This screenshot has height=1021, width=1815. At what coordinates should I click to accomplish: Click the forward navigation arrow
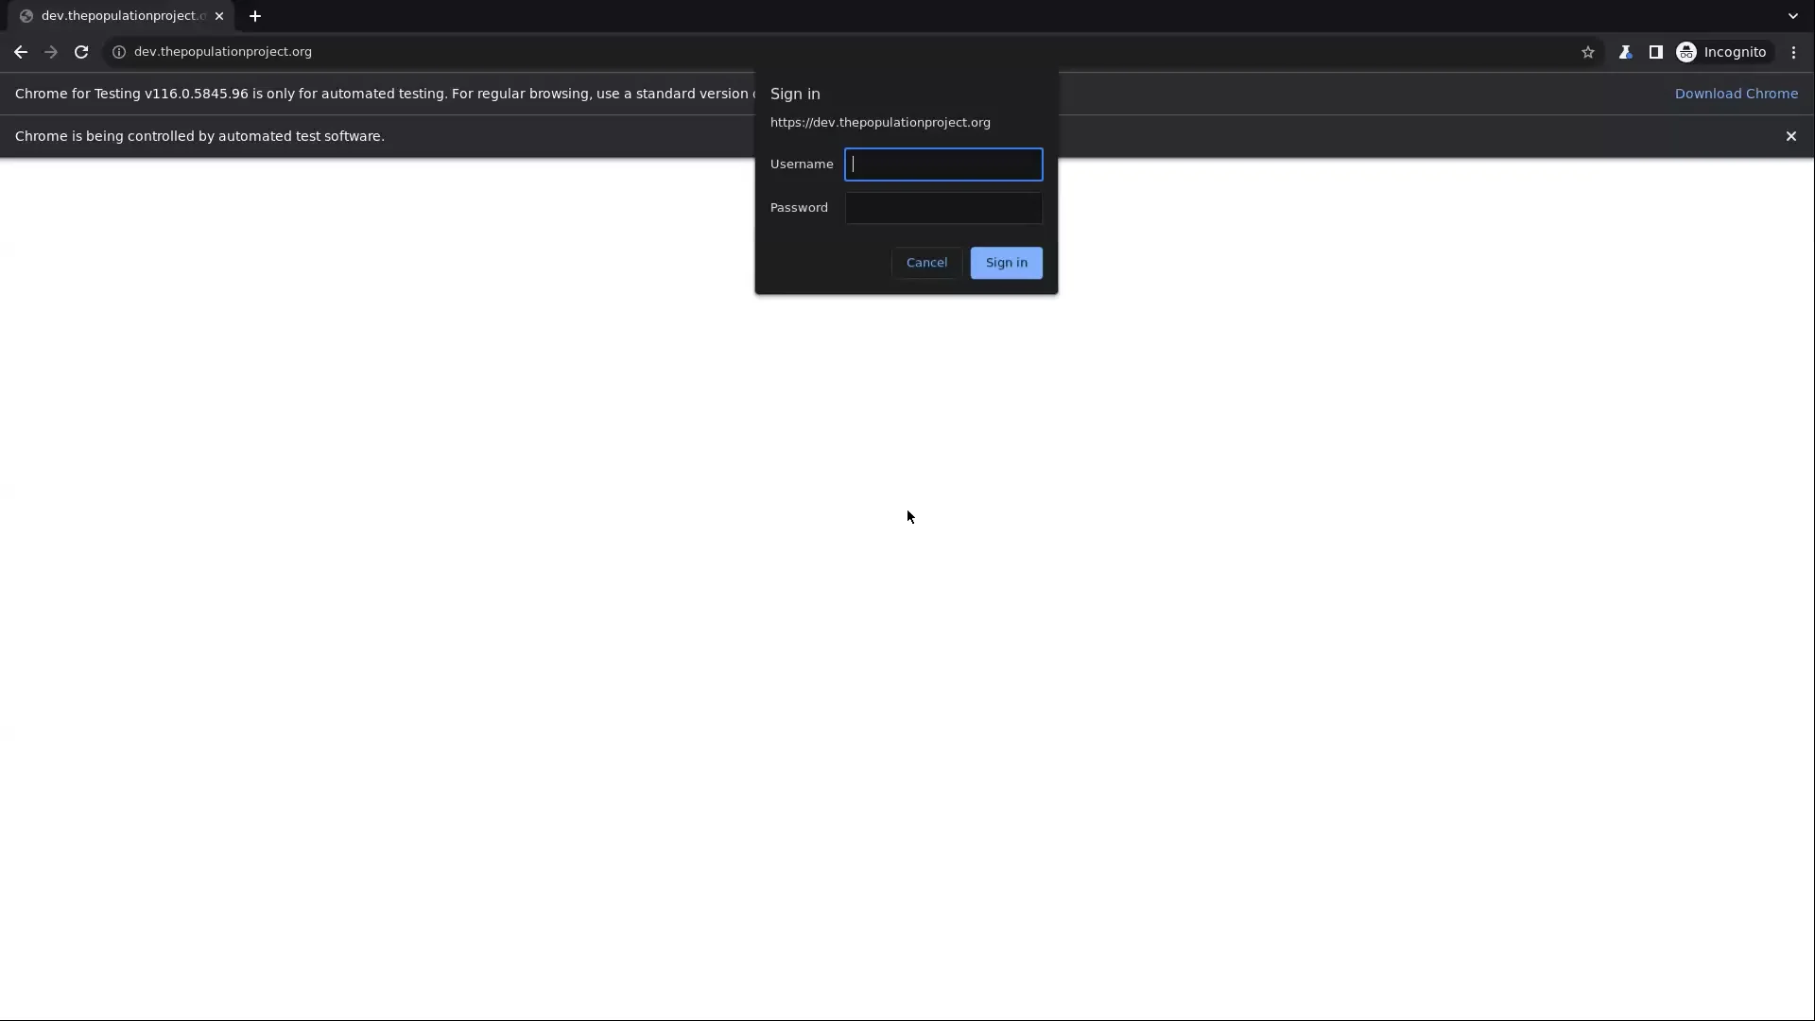50,52
